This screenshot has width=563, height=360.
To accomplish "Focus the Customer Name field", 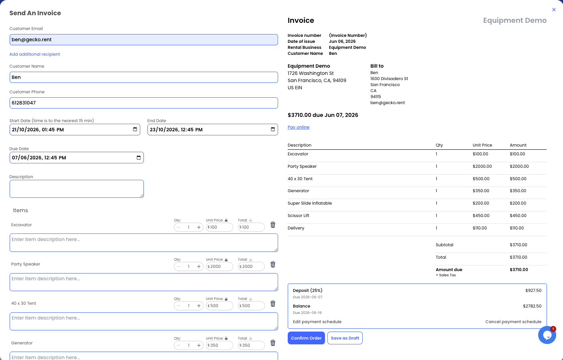I will tap(144, 77).
